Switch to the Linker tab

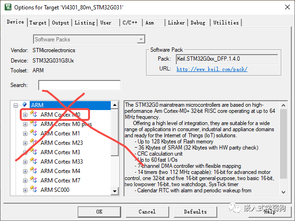point(176,23)
